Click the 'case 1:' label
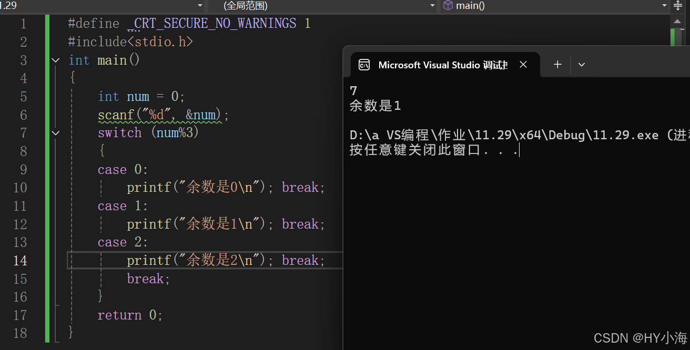Screen dimensions: 690x350 [123, 206]
